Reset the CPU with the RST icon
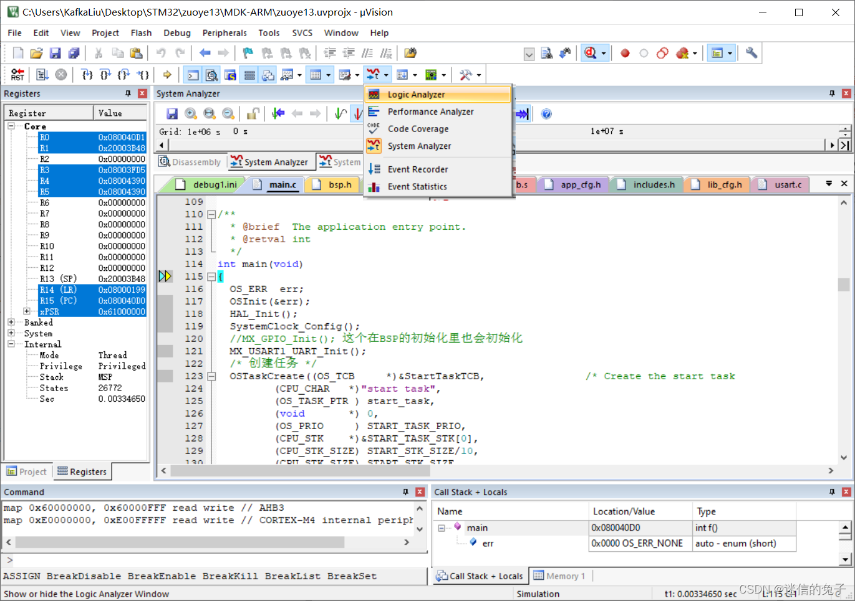Image resolution: width=855 pixels, height=601 pixels. click(x=17, y=75)
